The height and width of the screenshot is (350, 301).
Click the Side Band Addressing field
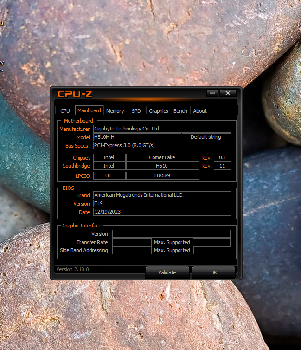(x=132, y=251)
